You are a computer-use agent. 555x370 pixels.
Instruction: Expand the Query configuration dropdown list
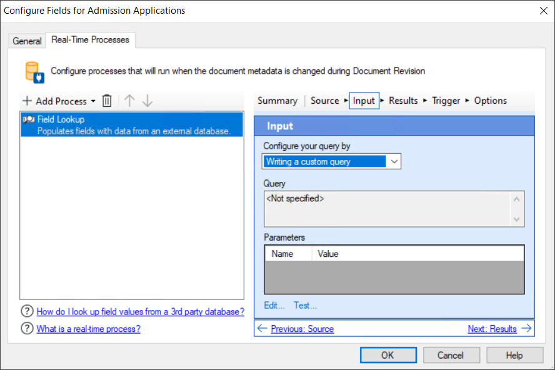tap(394, 161)
